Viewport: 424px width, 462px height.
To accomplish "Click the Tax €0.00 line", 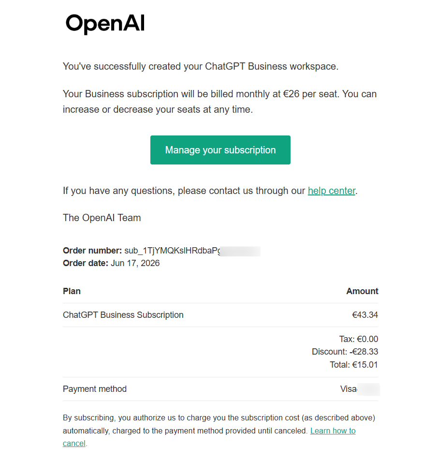I will (359, 339).
